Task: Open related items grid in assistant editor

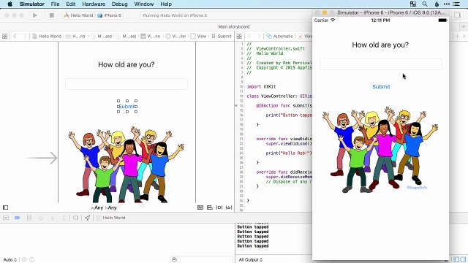Action: point(239,36)
